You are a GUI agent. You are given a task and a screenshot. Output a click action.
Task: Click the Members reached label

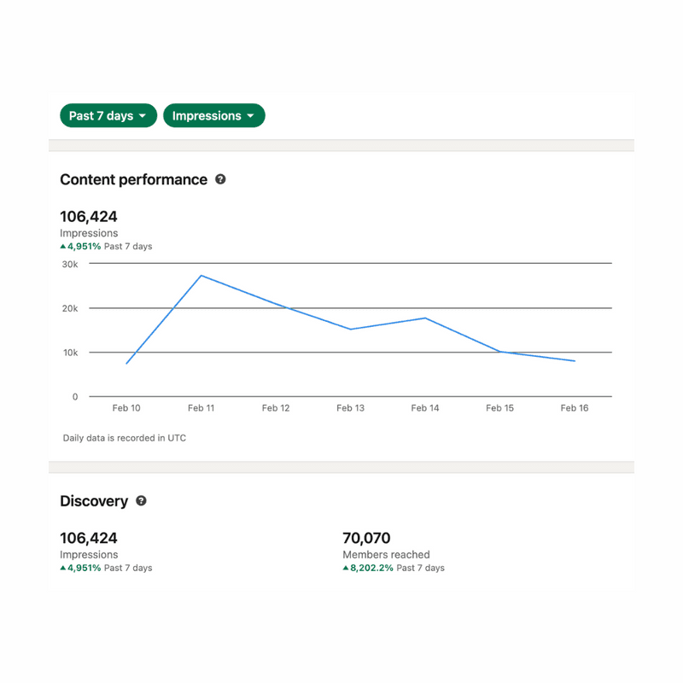386,555
